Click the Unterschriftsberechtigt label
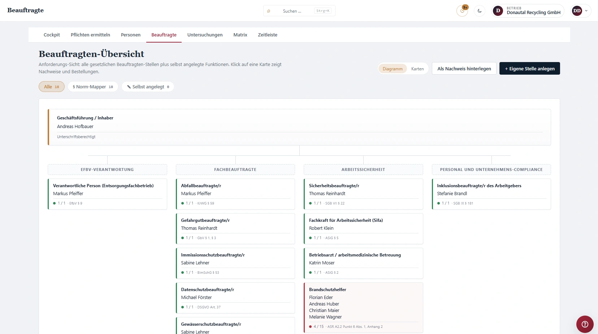This screenshot has height=334, width=598. 76,137
